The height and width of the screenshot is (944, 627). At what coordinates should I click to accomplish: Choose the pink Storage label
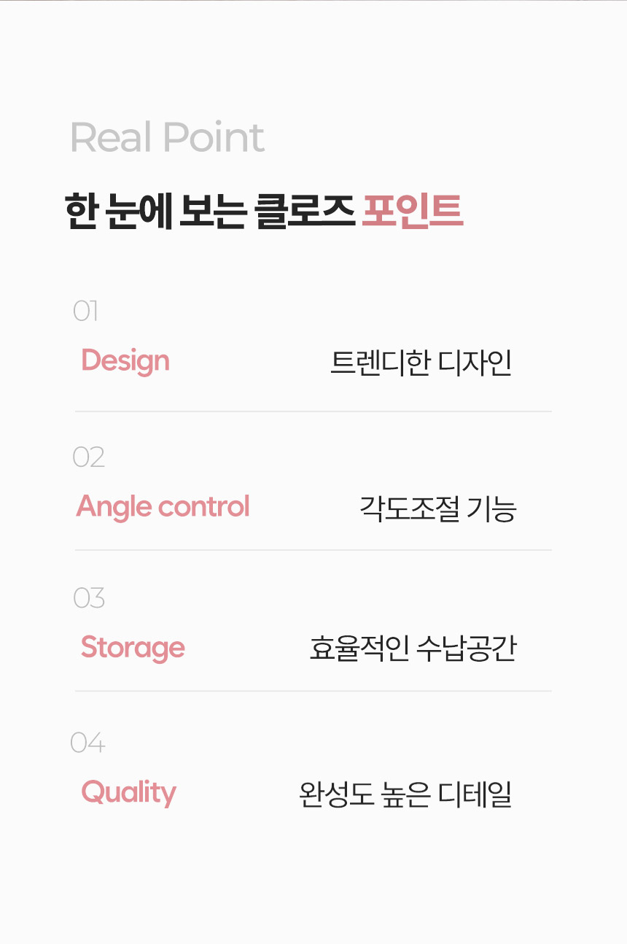pos(133,648)
